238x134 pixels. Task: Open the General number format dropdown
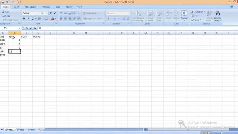click(128, 13)
